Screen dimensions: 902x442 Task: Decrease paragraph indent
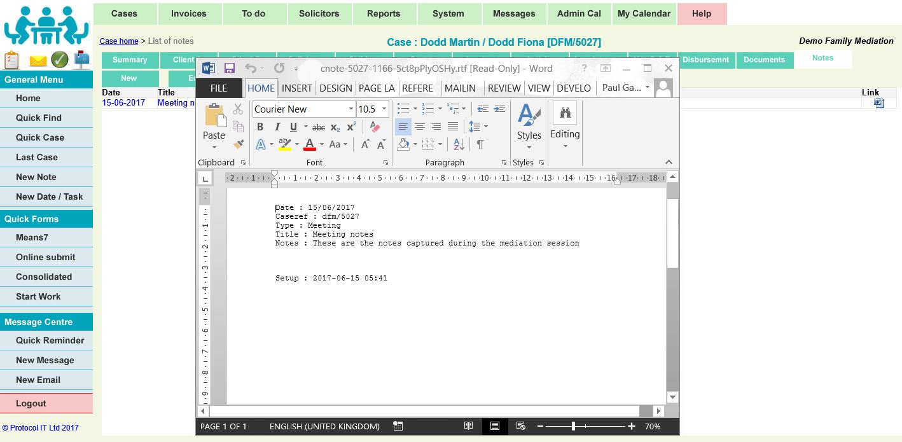click(483, 109)
